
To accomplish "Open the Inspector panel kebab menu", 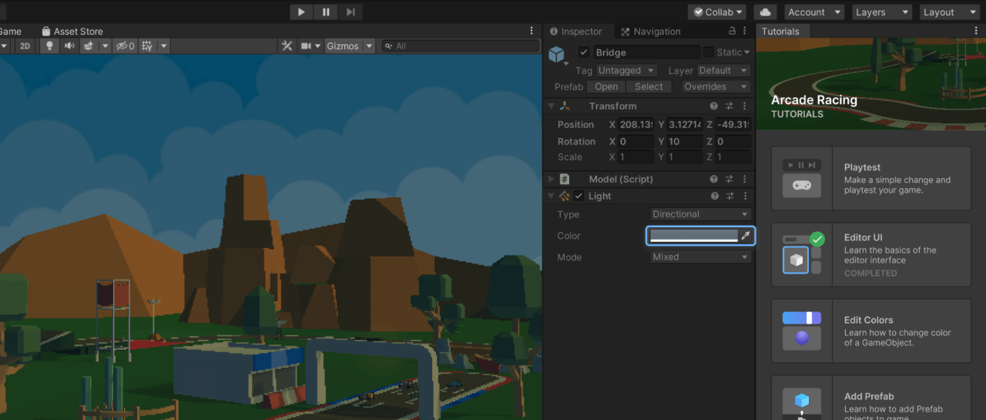I will click(x=746, y=31).
